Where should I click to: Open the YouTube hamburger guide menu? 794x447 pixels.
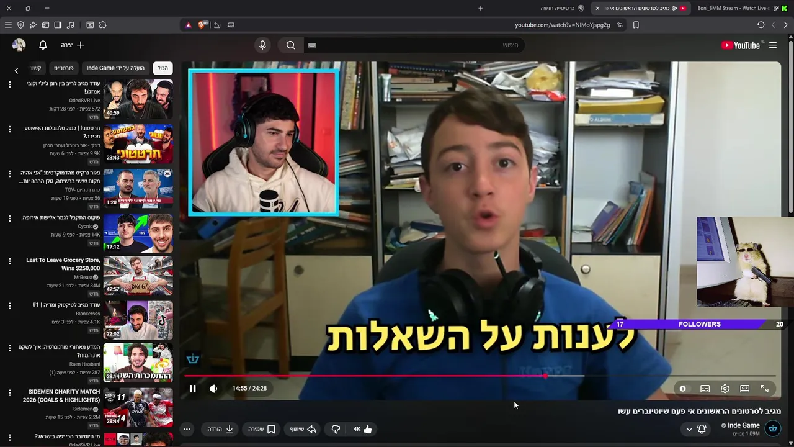773,45
